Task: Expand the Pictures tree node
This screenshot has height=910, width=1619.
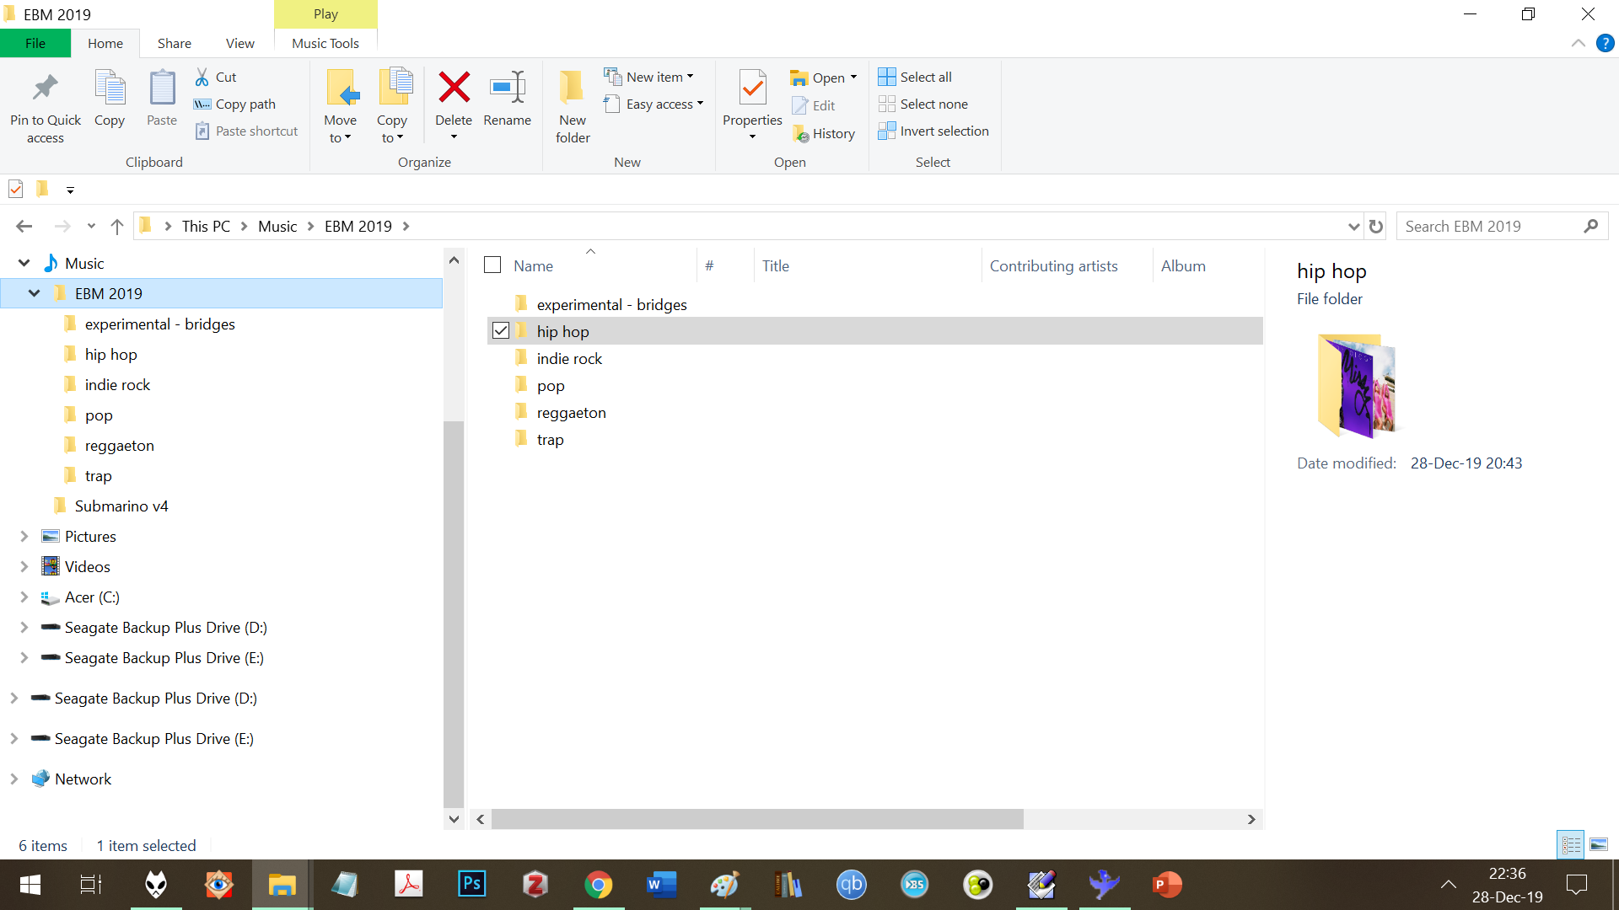Action: pyautogui.click(x=24, y=537)
